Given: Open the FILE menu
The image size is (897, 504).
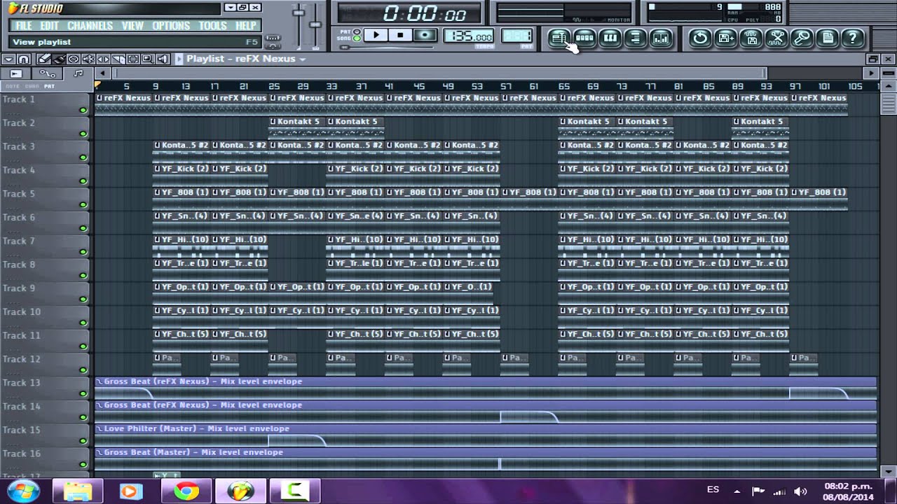Looking at the screenshot, I should (23, 25).
